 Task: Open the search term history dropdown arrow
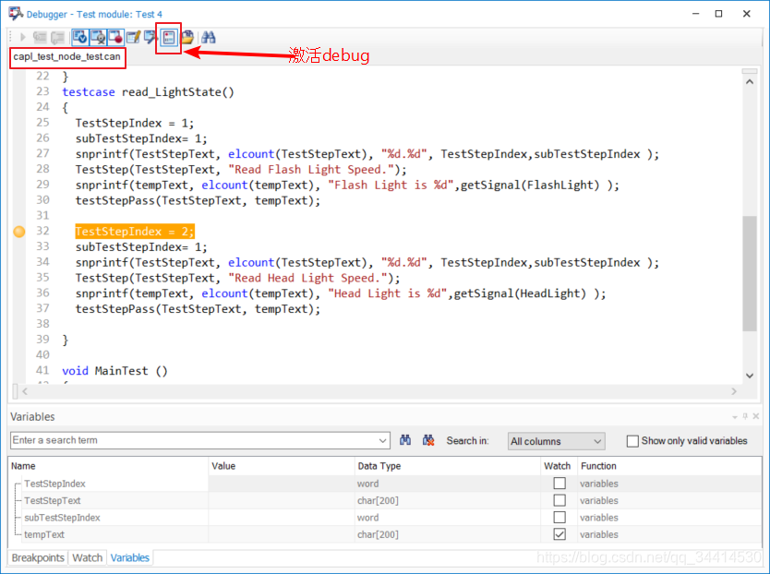(x=382, y=440)
